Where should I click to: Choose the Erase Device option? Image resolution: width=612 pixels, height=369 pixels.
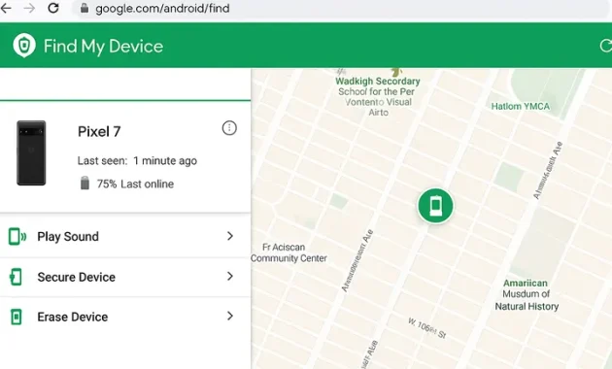pos(125,317)
